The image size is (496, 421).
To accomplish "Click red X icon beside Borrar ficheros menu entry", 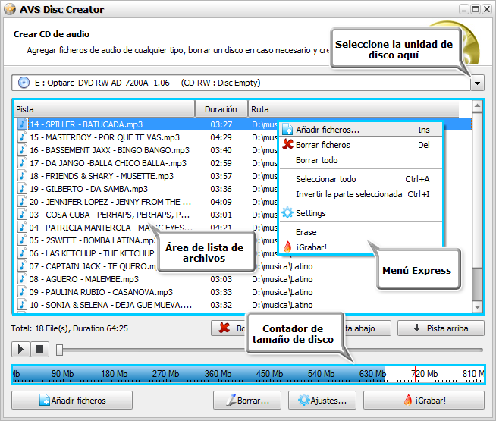I will click(287, 144).
